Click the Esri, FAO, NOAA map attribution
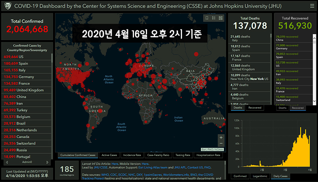 [x=212, y=149]
